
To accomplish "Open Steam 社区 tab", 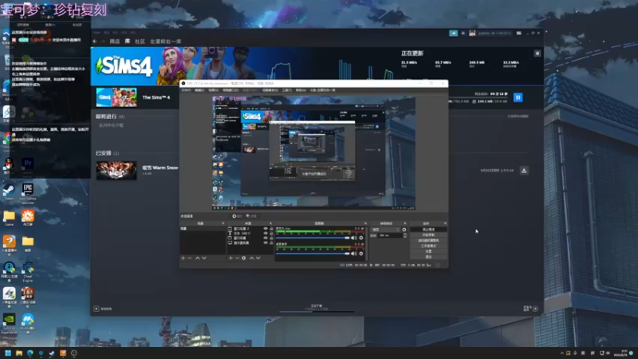I will click(140, 41).
